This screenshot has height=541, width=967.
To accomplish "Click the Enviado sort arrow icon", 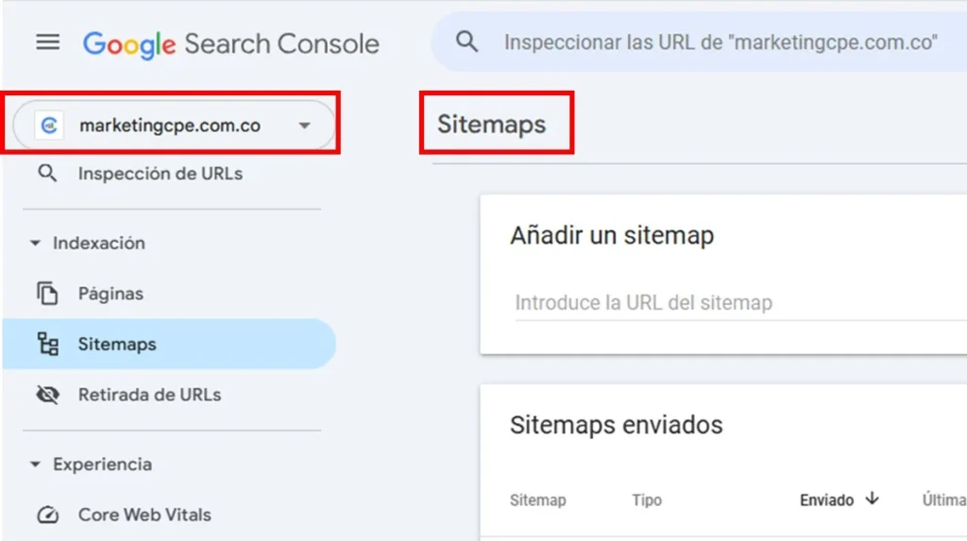I will (x=872, y=499).
